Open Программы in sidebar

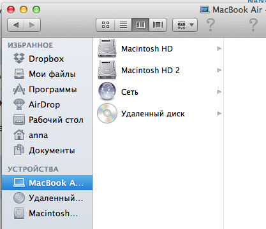coord(53,90)
